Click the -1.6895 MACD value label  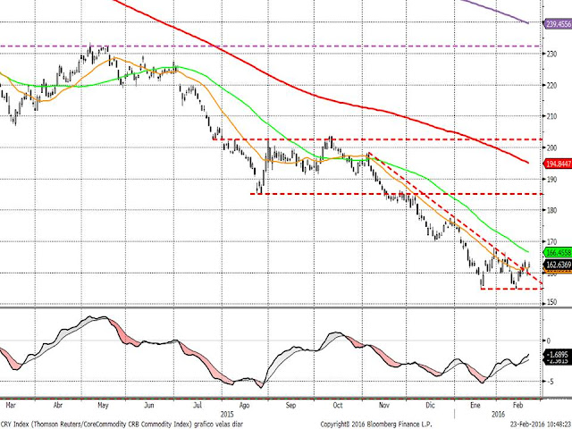558,354
